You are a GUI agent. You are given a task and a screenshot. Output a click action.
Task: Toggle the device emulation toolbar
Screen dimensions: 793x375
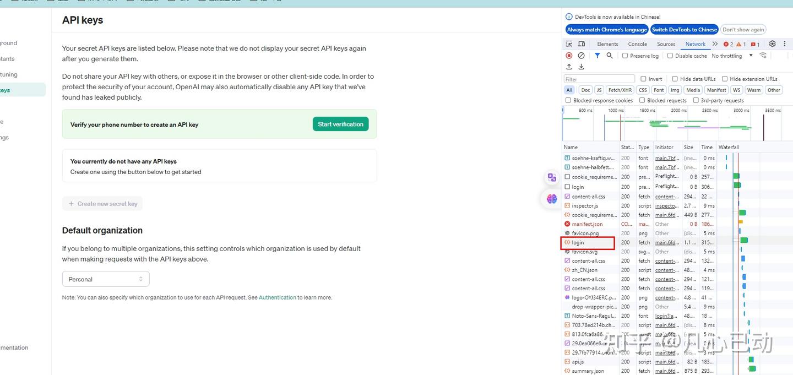click(582, 44)
